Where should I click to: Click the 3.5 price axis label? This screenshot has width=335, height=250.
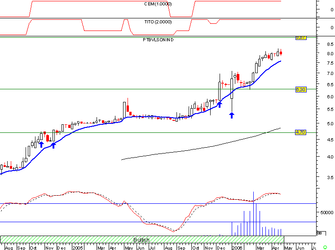point(330,177)
